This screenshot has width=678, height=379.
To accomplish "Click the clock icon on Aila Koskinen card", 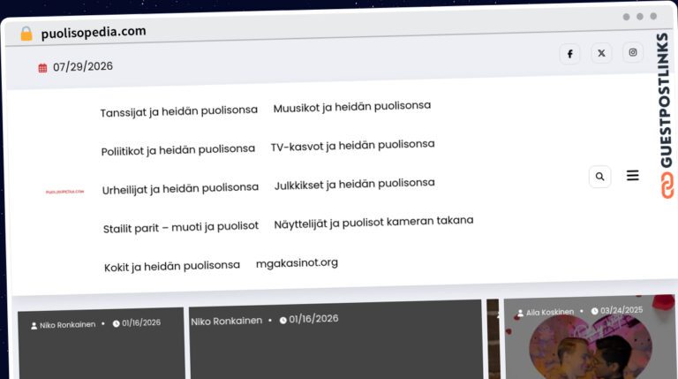I will click(x=594, y=311).
